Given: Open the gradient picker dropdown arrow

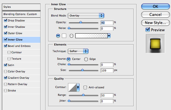Looking at the screenshot, I should 109,36.
